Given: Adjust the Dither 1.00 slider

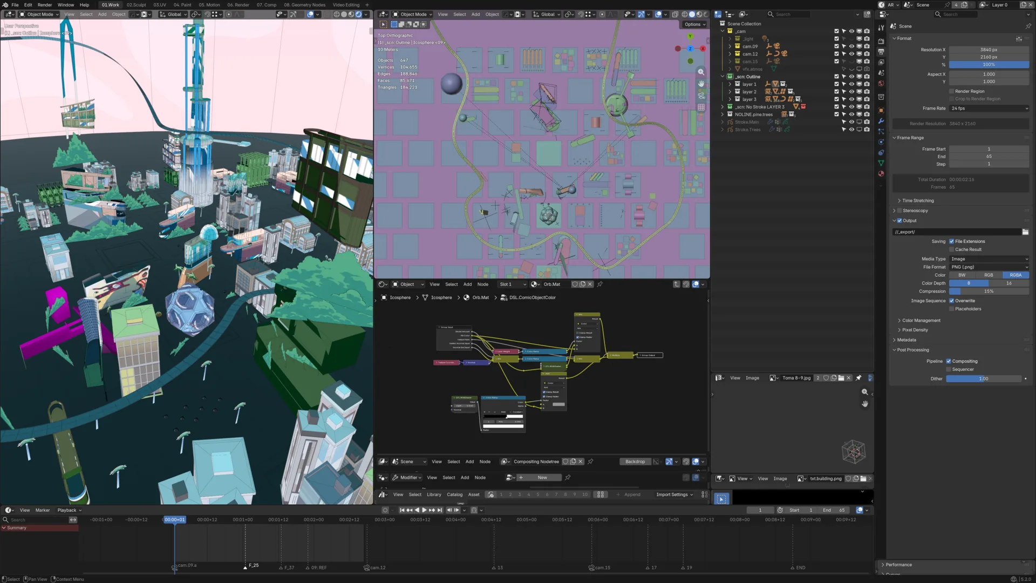Looking at the screenshot, I should pos(984,379).
